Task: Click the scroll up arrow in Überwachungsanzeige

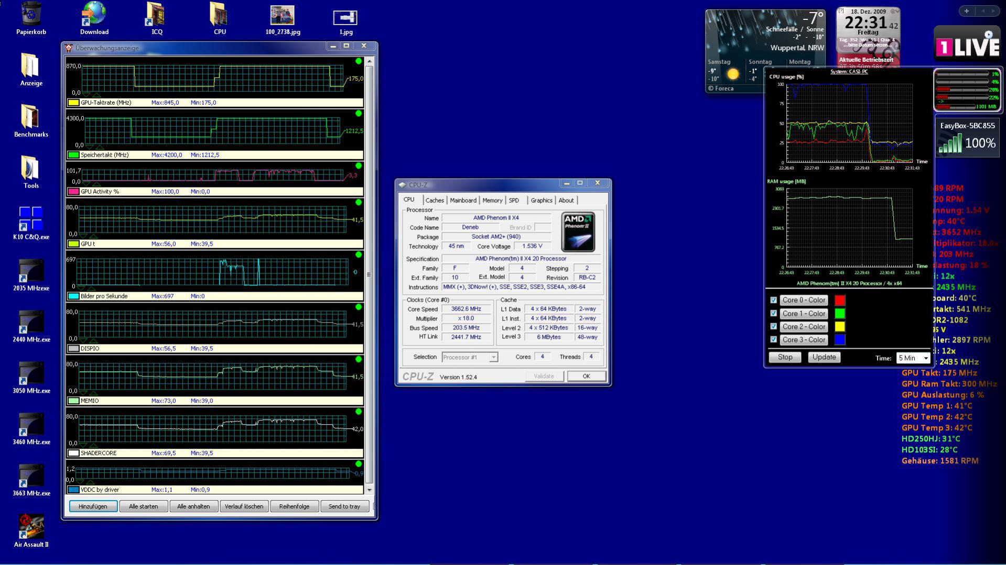Action: point(370,61)
